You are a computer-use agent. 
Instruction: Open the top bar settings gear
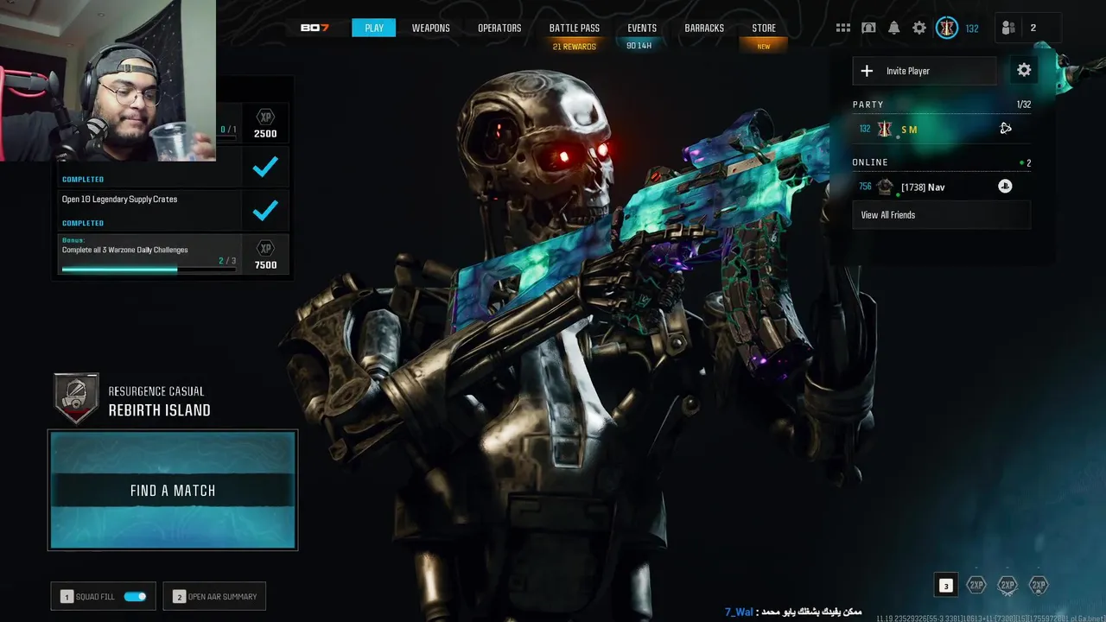click(x=919, y=28)
